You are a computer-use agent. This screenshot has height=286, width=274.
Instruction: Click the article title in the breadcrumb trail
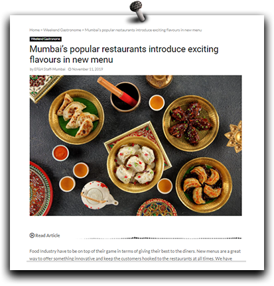(143, 30)
